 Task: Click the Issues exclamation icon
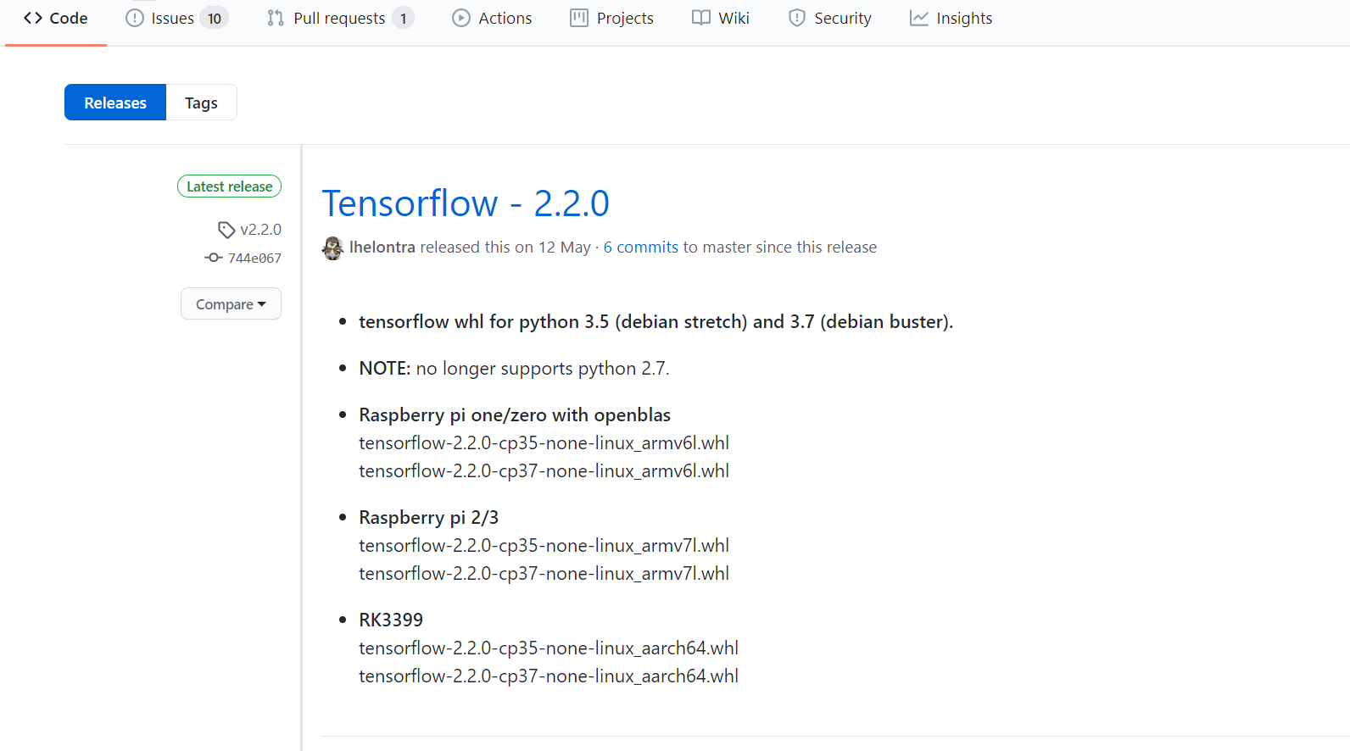[x=134, y=17]
